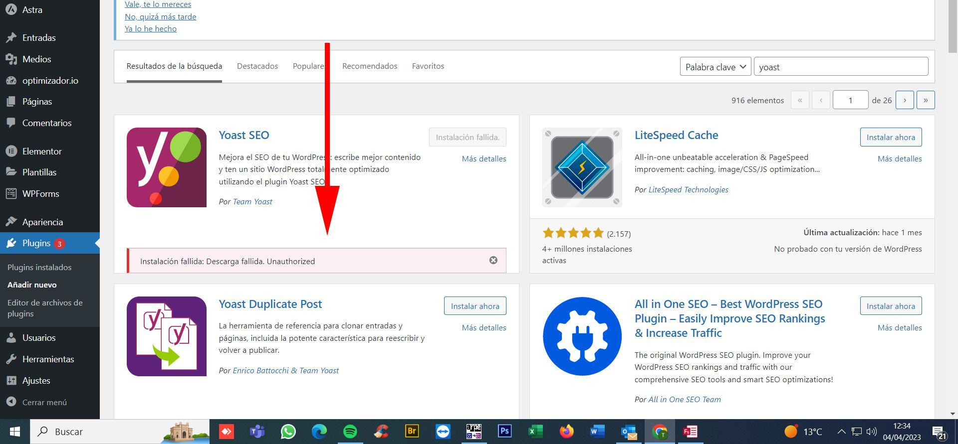
Task: Switch to the Favoritos tab
Action: [428, 66]
